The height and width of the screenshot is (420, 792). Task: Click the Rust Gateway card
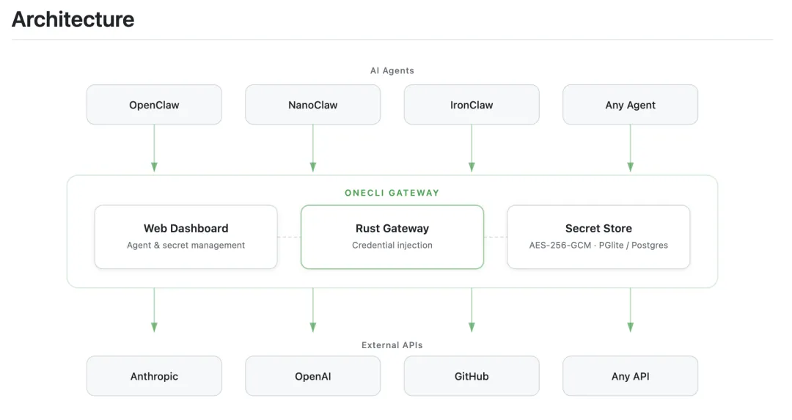392,236
